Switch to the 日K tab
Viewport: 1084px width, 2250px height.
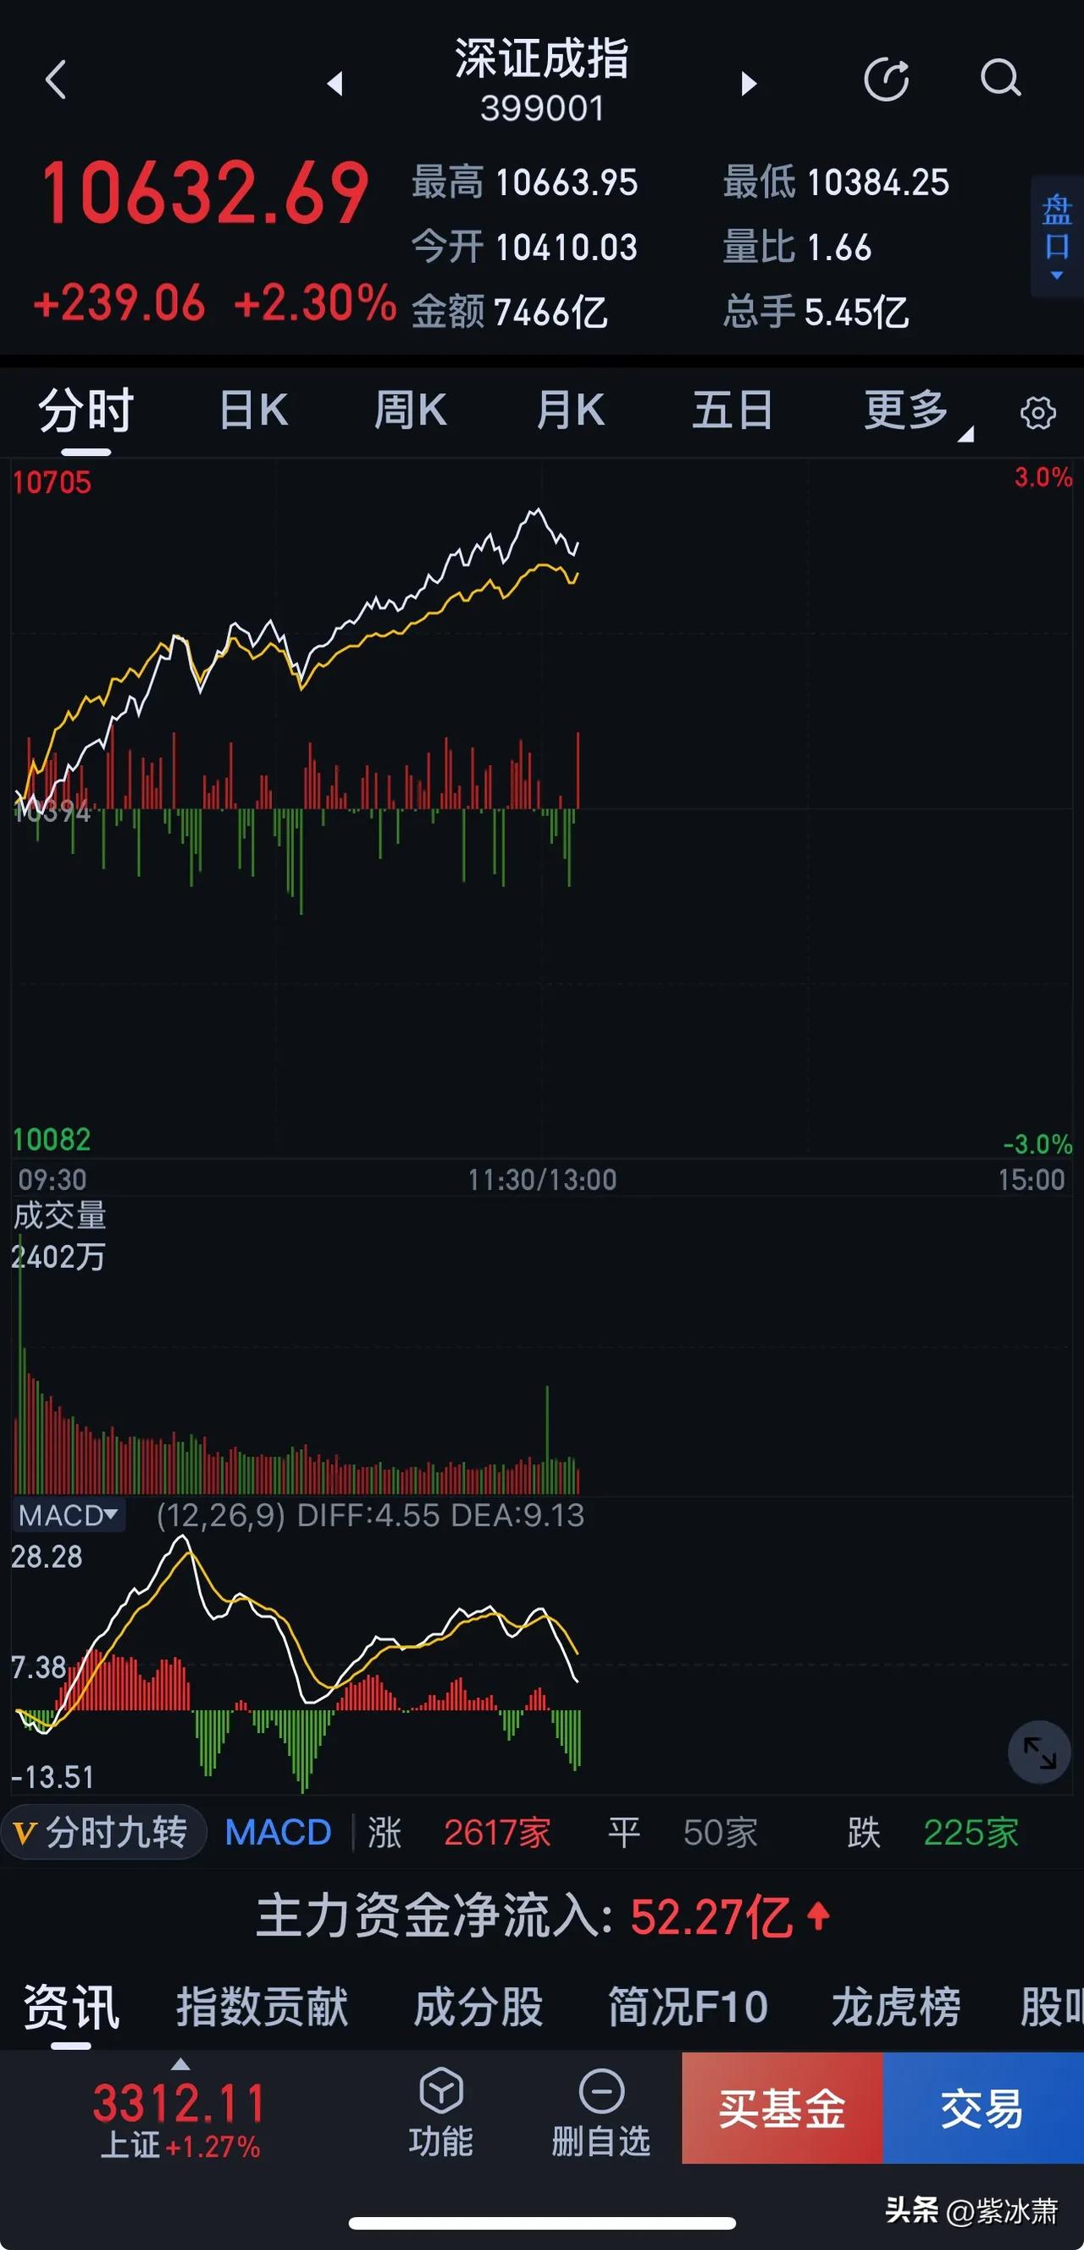[x=253, y=409]
